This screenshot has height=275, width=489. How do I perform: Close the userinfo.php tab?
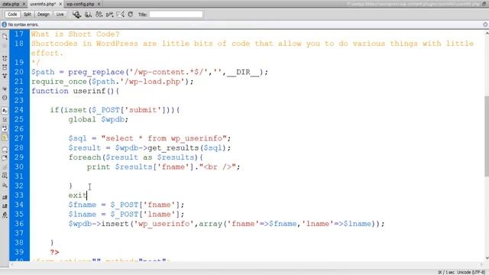pos(60,4)
